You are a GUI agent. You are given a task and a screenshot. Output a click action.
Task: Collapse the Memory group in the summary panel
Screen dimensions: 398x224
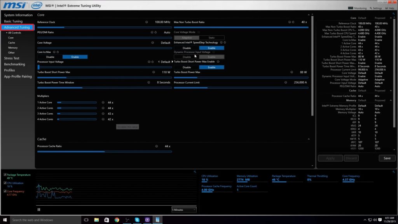(391, 100)
